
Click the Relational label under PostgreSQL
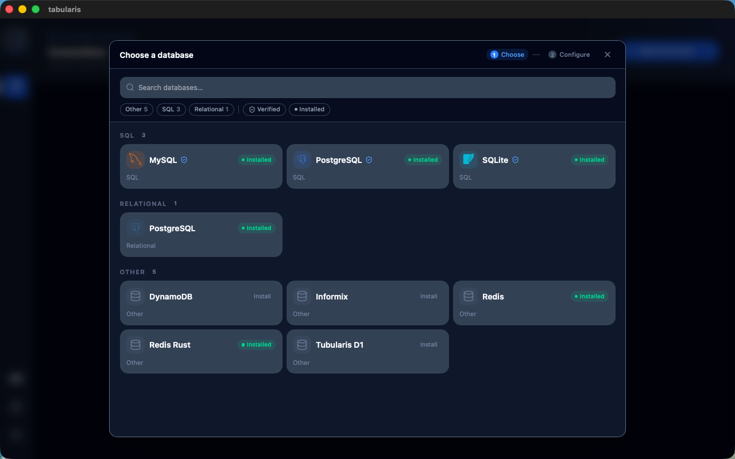click(x=141, y=246)
